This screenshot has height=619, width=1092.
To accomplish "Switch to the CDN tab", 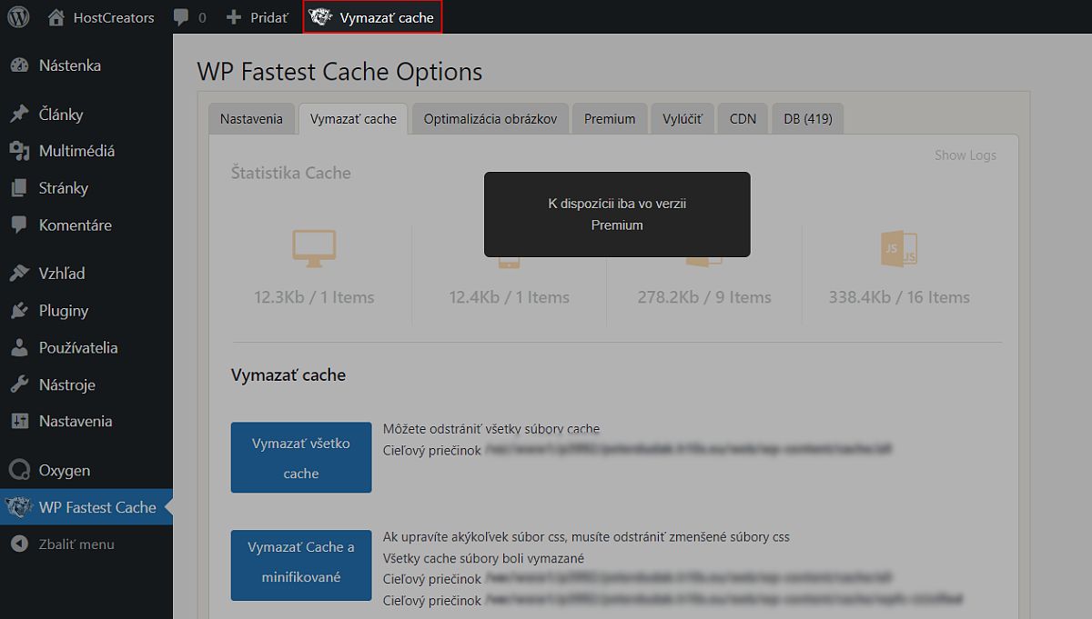I will (743, 119).
